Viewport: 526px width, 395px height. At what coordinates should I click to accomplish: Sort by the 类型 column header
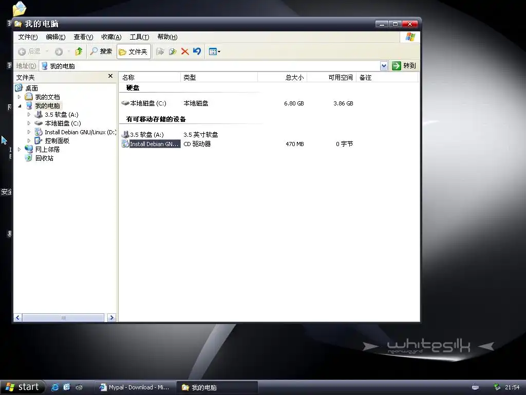point(219,77)
